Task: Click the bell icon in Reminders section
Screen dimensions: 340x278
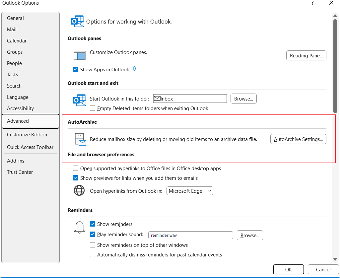Action: coord(79,228)
